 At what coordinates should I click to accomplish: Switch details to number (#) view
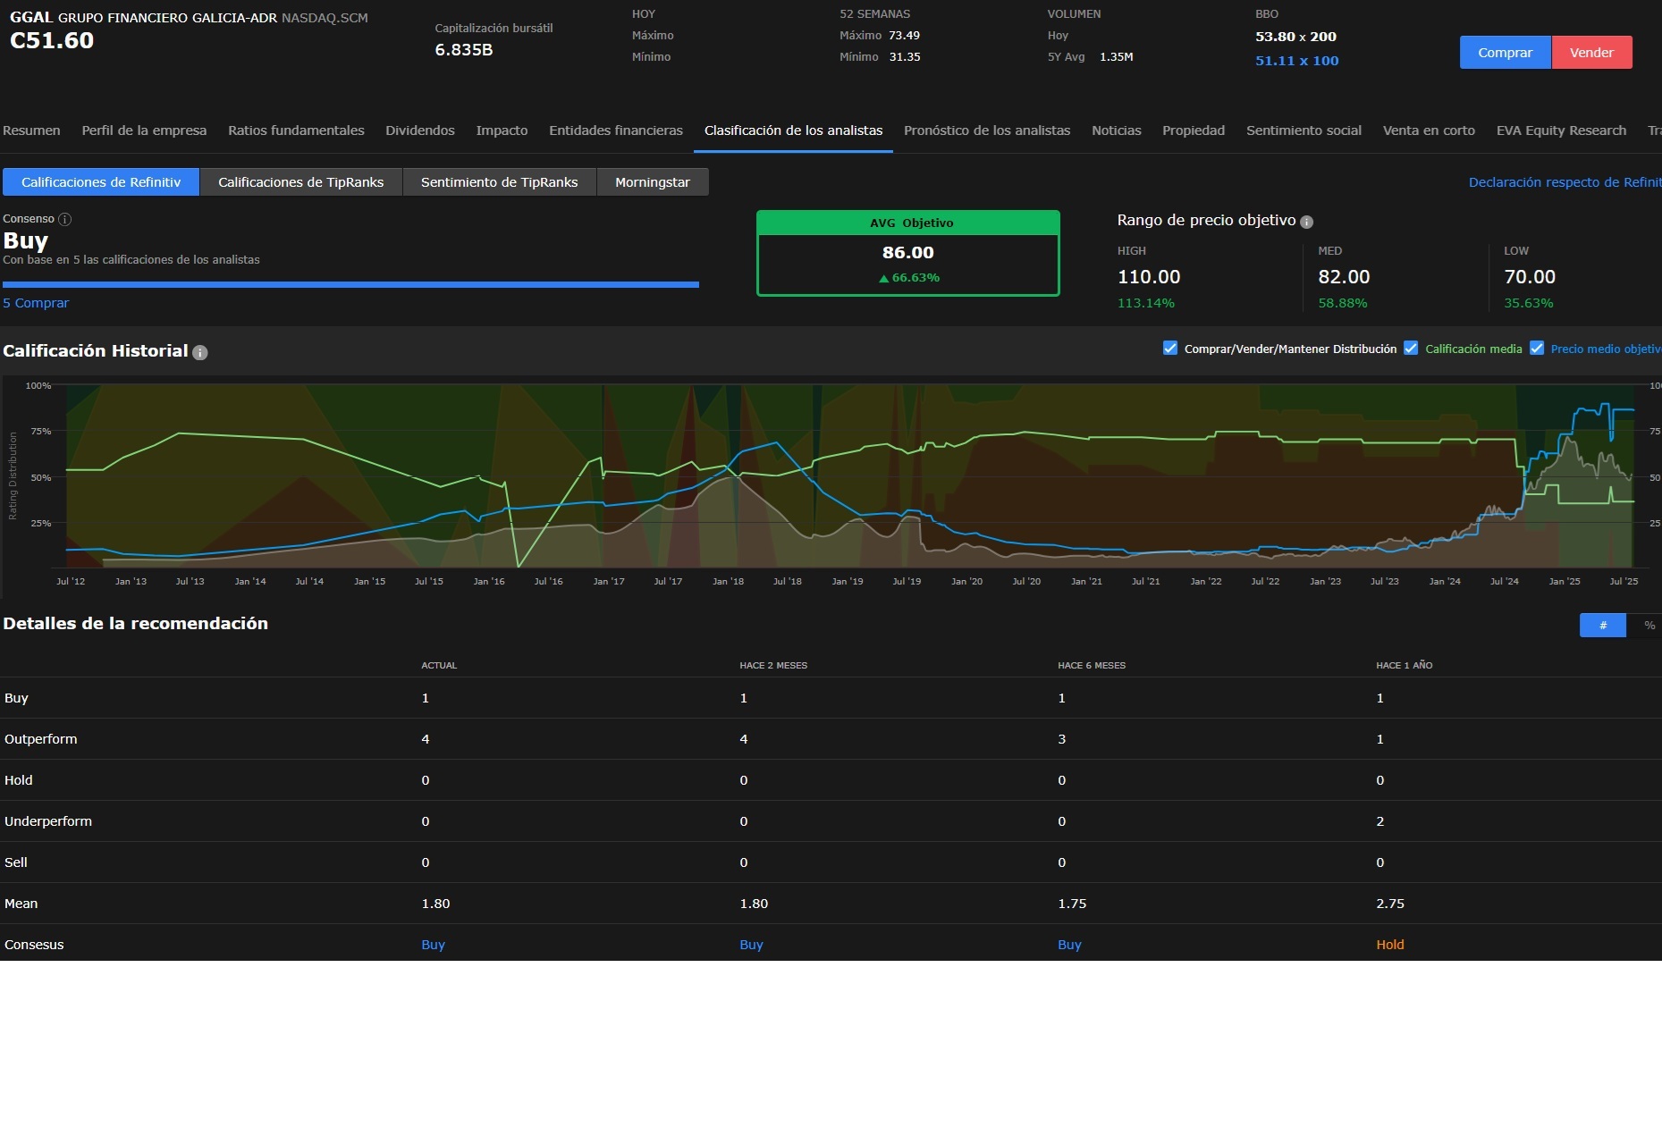point(1603,626)
